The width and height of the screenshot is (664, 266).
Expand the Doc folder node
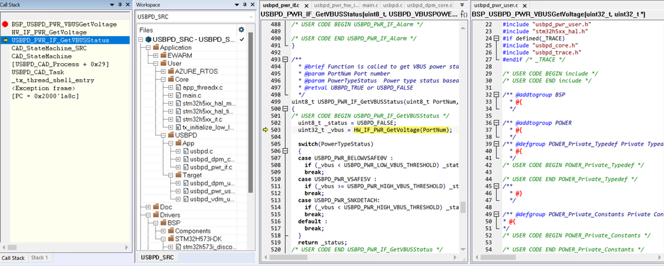[x=147, y=207]
